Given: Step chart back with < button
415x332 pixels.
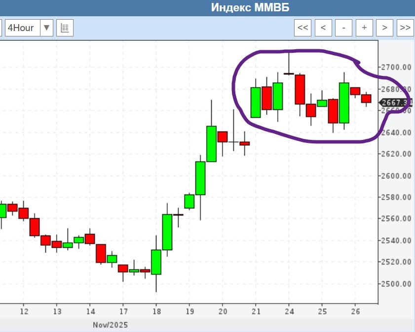Looking at the screenshot, I should tap(323, 28).
